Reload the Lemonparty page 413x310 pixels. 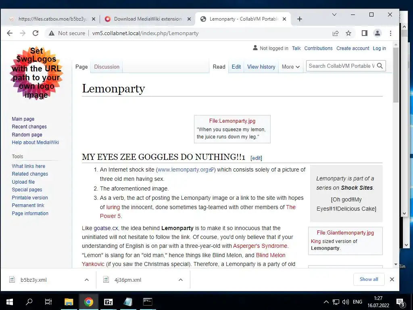35,33
